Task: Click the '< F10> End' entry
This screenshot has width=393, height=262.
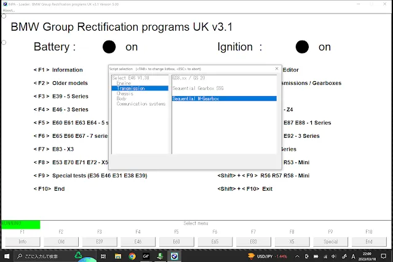Action: click(49, 189)
